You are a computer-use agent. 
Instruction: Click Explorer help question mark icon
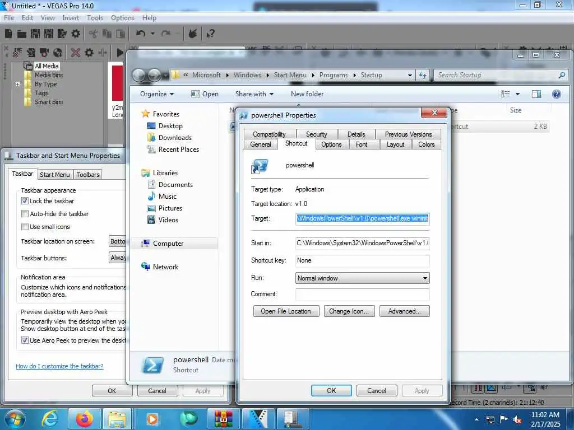(x=557, y=94)
